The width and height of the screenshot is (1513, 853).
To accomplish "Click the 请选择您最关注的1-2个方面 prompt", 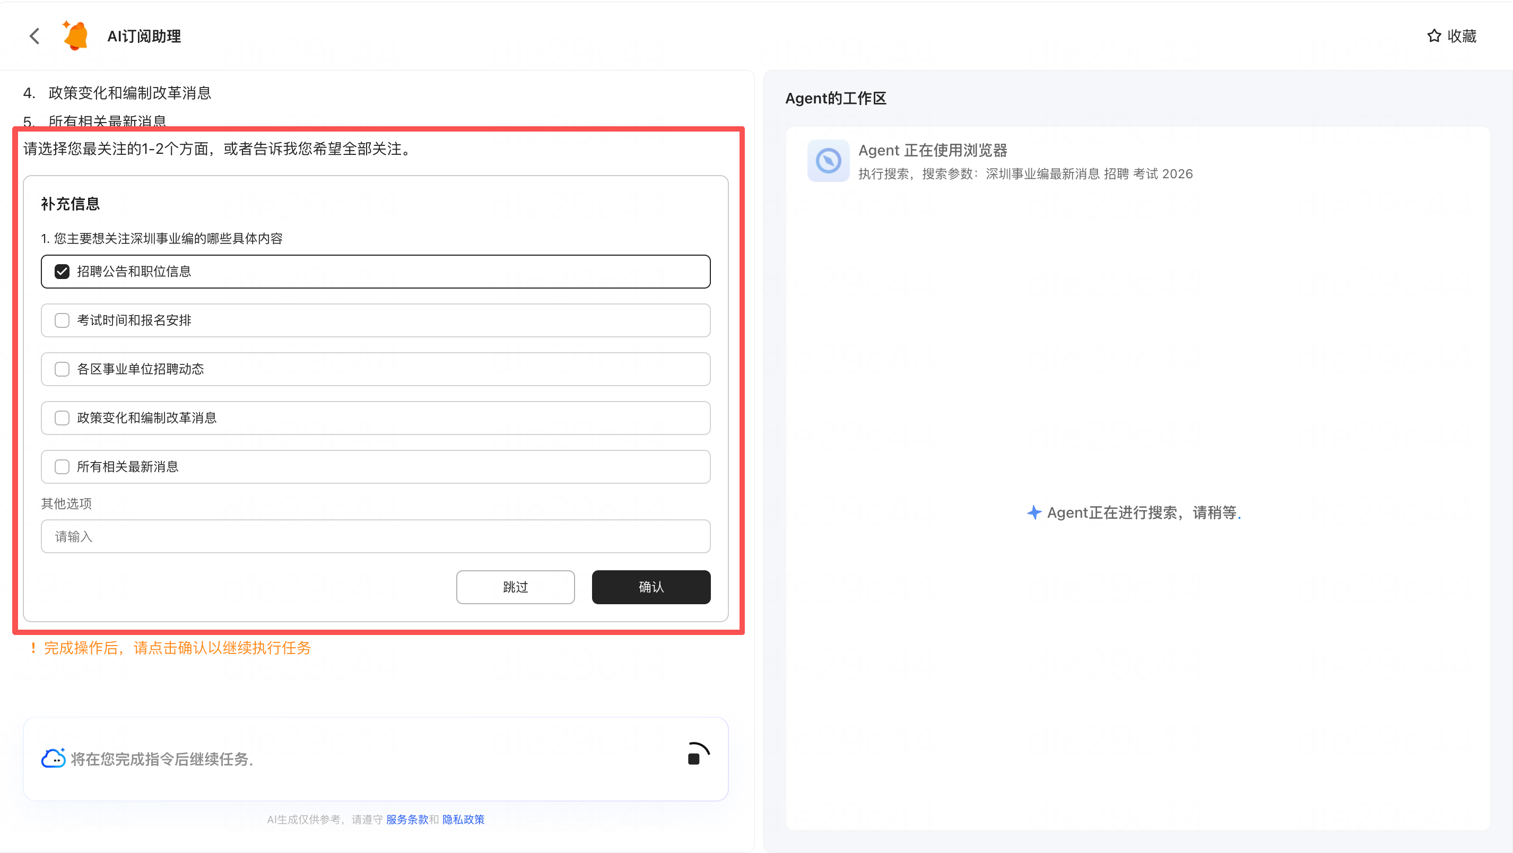I will click(x=219, y=149).
